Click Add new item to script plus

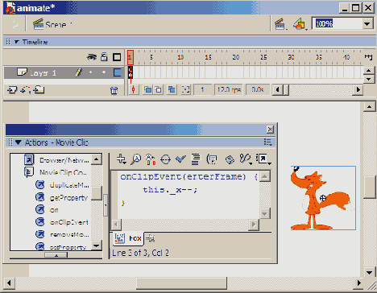click(121, 159)
